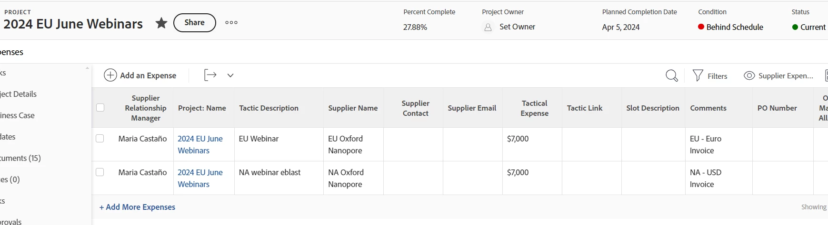This screenshot has height=225, width=828.
Task: Click the Project Owner person icon
Action: pos(488,28)
